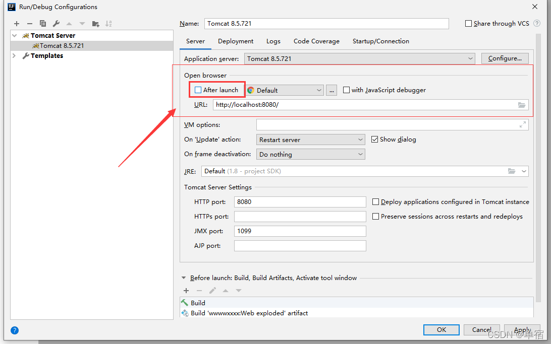Open edit templates via the wrench icon
The height and width of the screenshot is (344, 551).
point(56,24)
